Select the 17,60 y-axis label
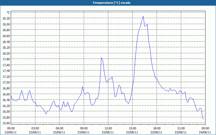The width and height of the screenshot is (216, 135). coord(6,65)
